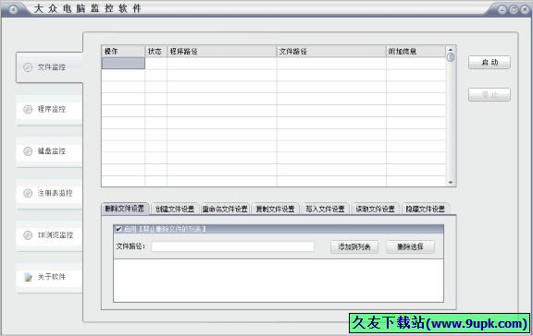Click the 文件路径 column header
This screenshot has width=533, height=336.
(x=331, y=52)
